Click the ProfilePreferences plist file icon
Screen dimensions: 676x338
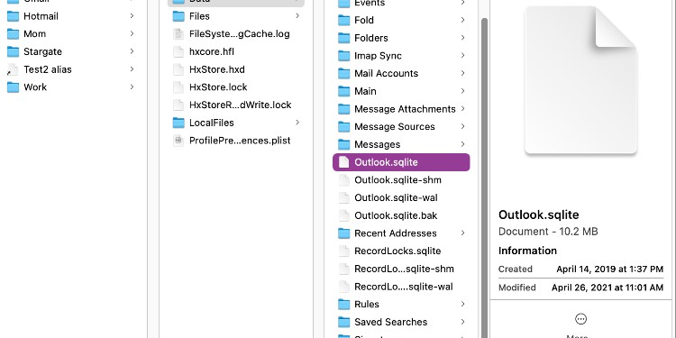pyautogui.click(x=178, y=141)
